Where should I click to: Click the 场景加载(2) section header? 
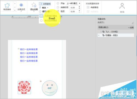tap(116, 27)
